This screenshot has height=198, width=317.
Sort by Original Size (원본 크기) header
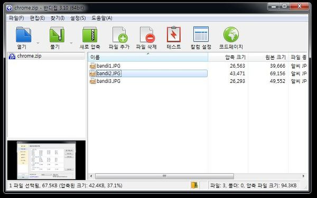pyautogui.click(x=268, y=57)
